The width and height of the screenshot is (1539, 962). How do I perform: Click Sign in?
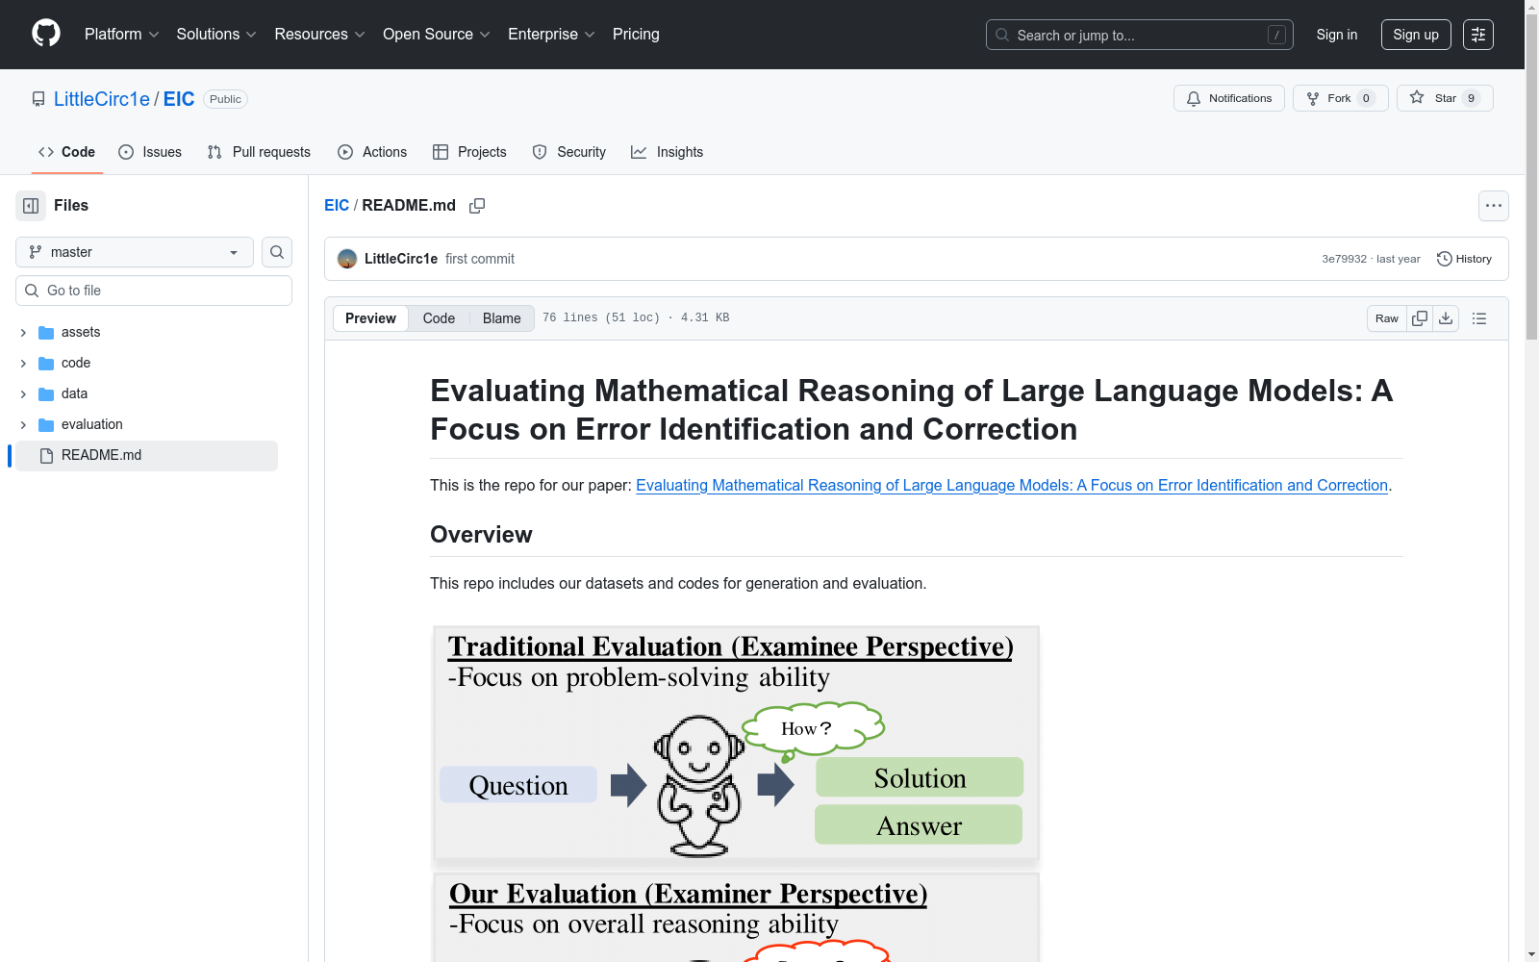tap(1337, 35)
